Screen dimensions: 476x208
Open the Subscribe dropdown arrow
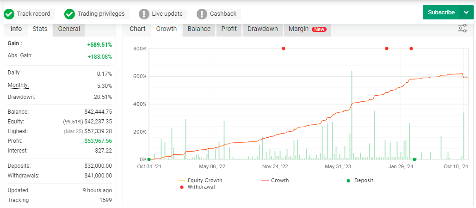click(466, 12)
